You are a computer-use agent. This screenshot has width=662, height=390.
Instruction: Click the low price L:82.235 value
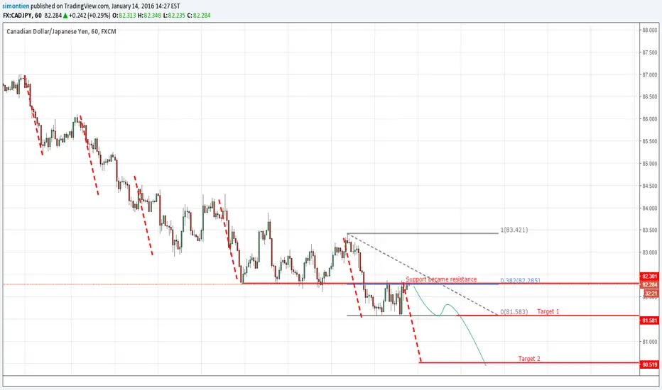coord(173,15)
